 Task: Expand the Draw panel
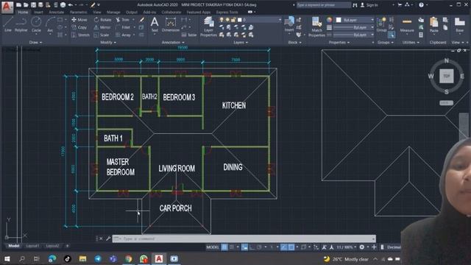pos(36,43)
